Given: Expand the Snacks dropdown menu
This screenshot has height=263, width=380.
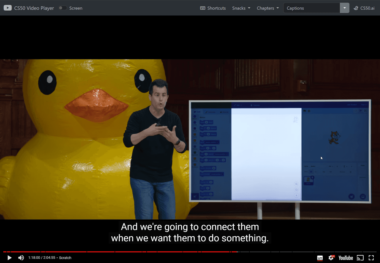Looking at the screenshot, I should point(241,8).
